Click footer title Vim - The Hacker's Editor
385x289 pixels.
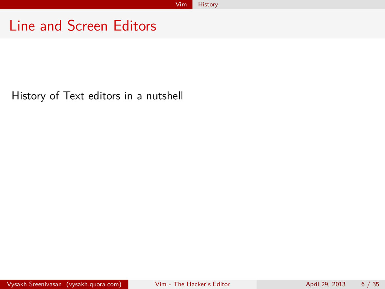tap(192, 284)
